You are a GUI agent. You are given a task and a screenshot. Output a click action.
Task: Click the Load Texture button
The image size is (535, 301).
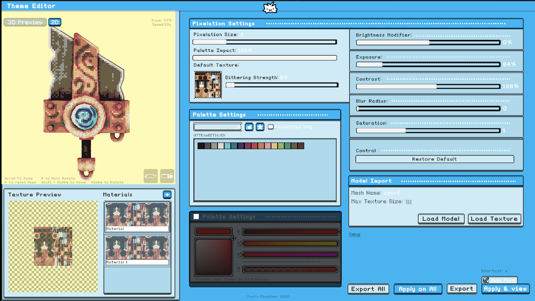tap(494, 219)
